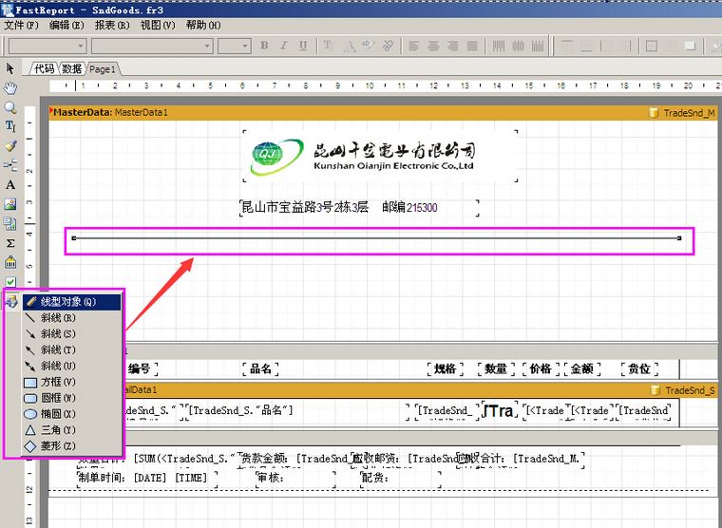Insert a system sum text object
The width and height of the screenshot is (722, 528).
pyautogui.click(x=10, y=243)
